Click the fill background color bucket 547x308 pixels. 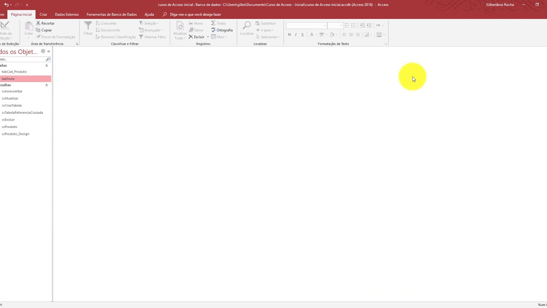pyautogui.click(x=332, y=35)
